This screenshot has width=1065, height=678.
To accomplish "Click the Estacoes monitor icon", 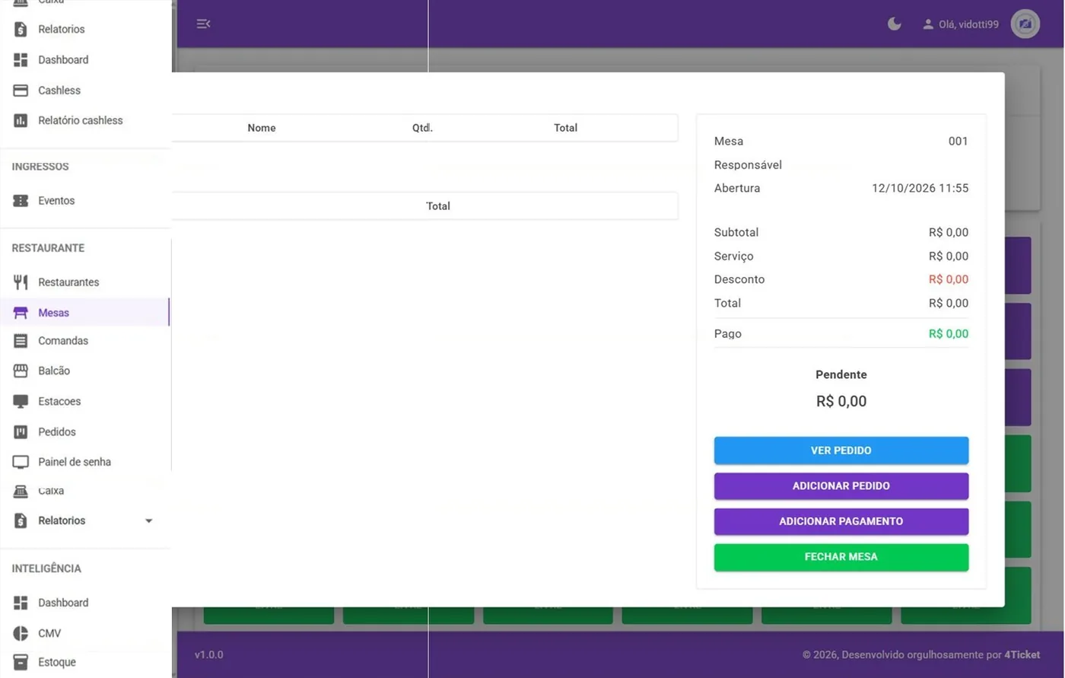I will click(21, 401).
